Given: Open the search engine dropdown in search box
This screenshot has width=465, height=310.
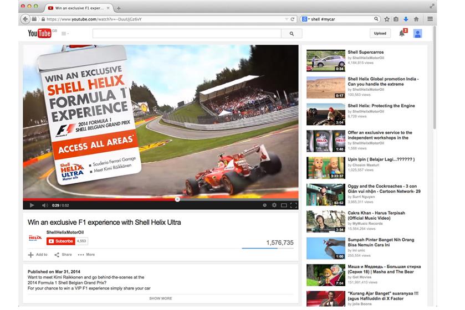Looking at the screenshot, I should (305, 19).
